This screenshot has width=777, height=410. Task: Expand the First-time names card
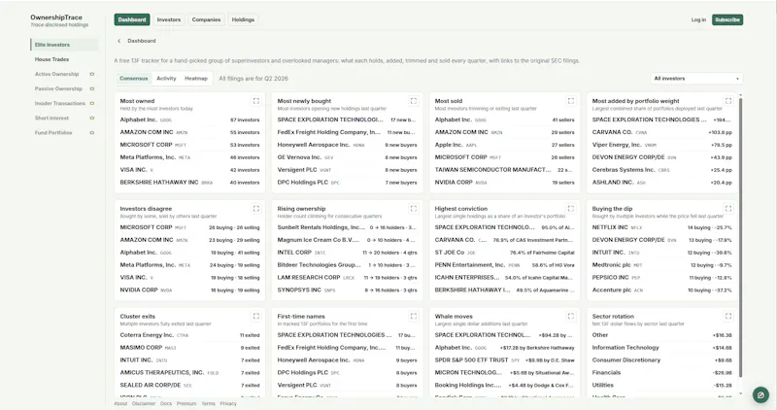(x=414, y=317)
